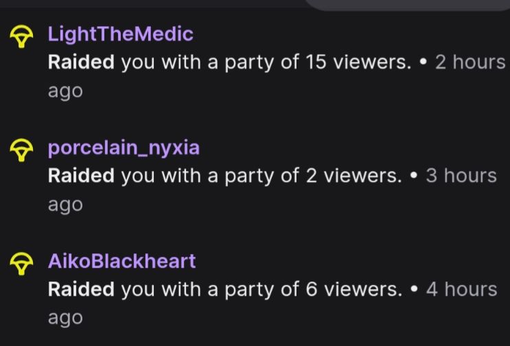Visit the AikoBlackheart username link
510x346 pixels.
pyautogui.click(x=122, y=261)
